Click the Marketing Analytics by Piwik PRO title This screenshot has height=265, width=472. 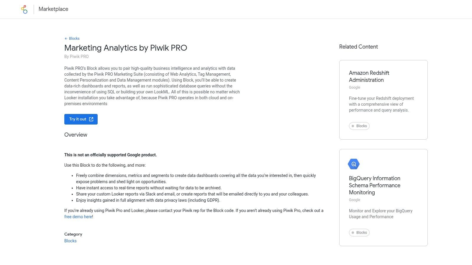pyautogui.click(x=126, y=48)
